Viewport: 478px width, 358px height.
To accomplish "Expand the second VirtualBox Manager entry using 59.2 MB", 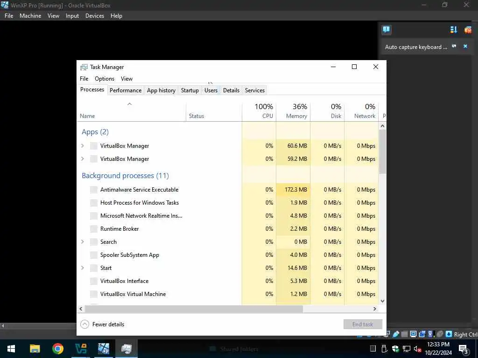I will pyautogui.click(x=82, y=159).
